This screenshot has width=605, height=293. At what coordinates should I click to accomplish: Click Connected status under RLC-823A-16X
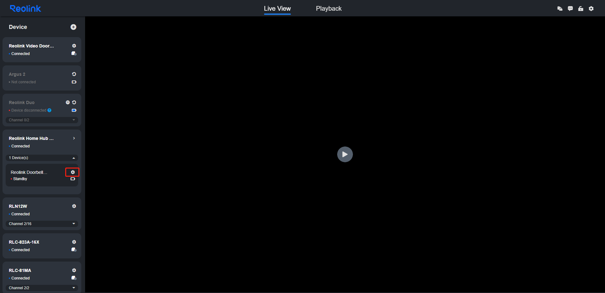pos(20,250)
